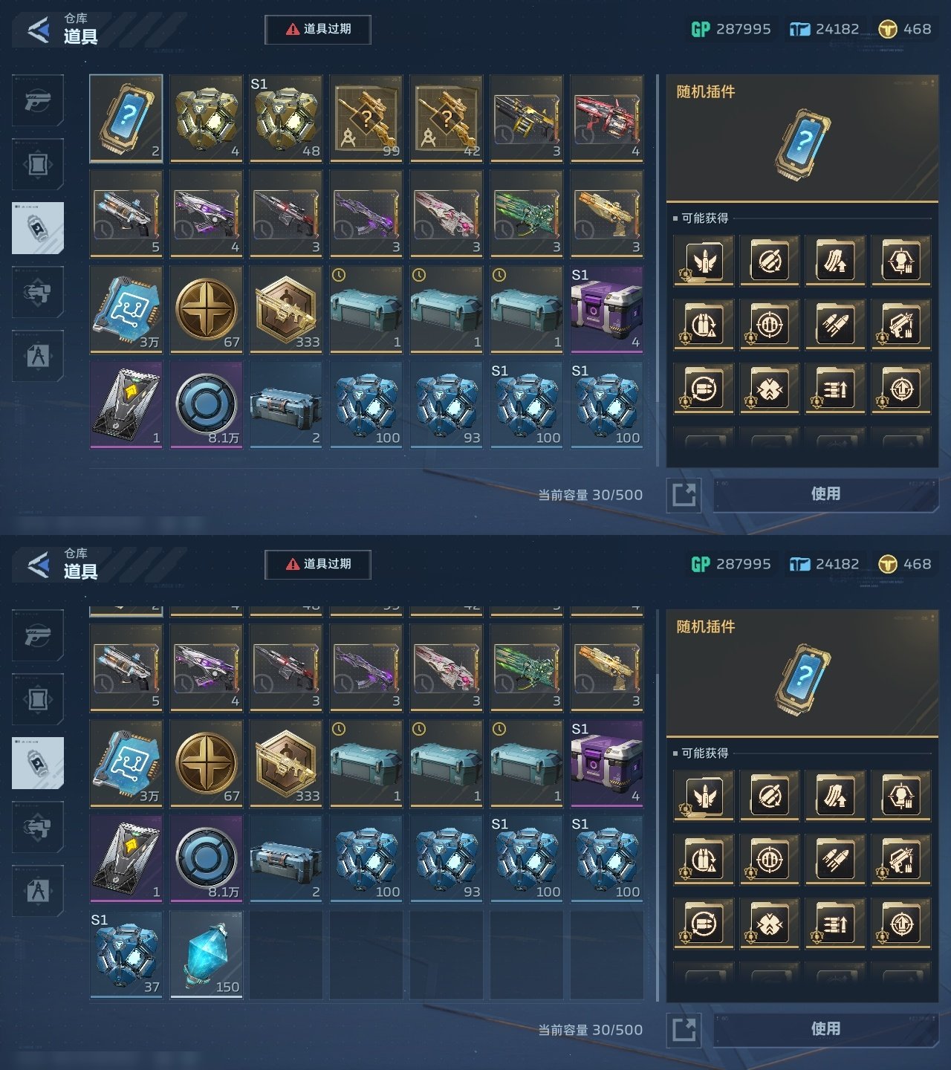The height and width of the screenshot is (1070, 951).
Task: Click the 道具过期 warning button in the upper screen
Action: click(x=318, y=29)
